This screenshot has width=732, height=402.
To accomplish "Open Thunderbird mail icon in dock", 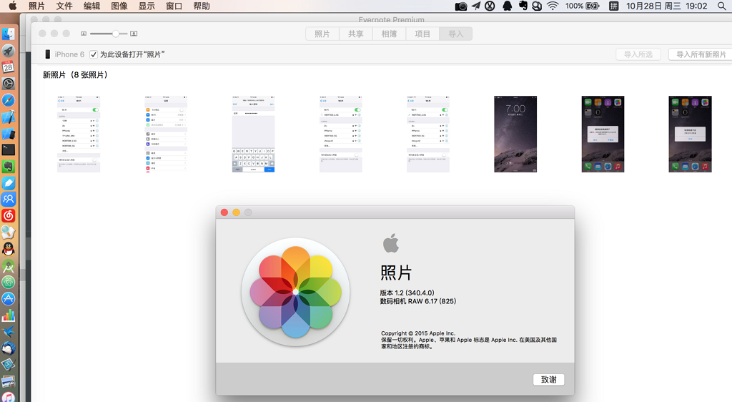I will [9, 348].
